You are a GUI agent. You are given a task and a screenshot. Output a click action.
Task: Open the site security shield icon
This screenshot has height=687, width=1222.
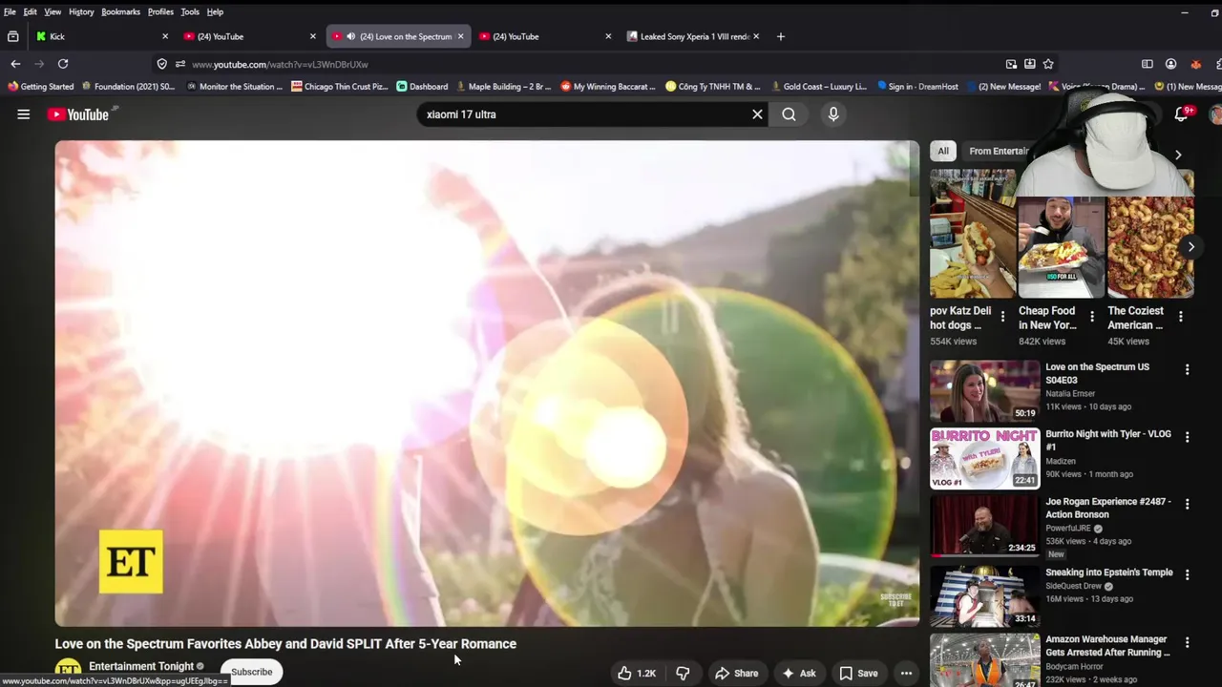click(161, 64)
